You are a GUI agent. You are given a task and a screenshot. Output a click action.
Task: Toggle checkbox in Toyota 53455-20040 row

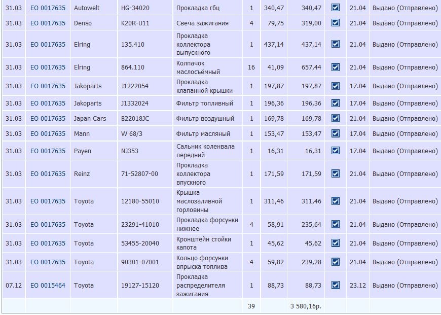point(335,243)
